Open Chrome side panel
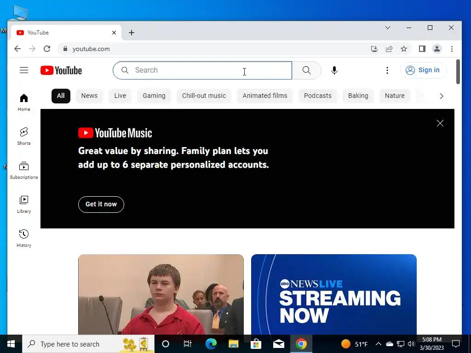Screen dimensions: 471x353 tap(422, 49)
